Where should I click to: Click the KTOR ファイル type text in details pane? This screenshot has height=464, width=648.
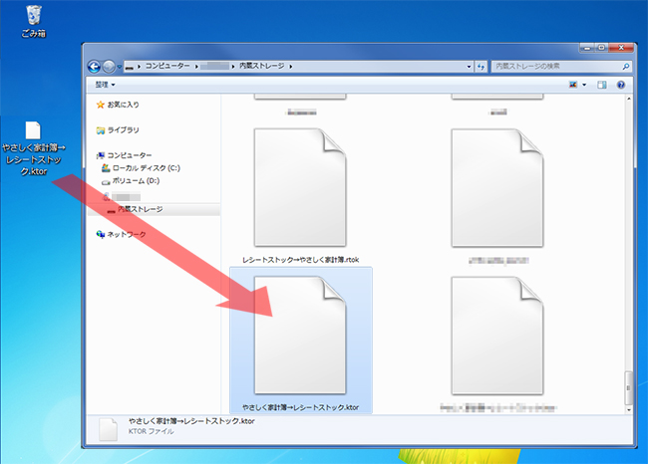coord(151,431)
